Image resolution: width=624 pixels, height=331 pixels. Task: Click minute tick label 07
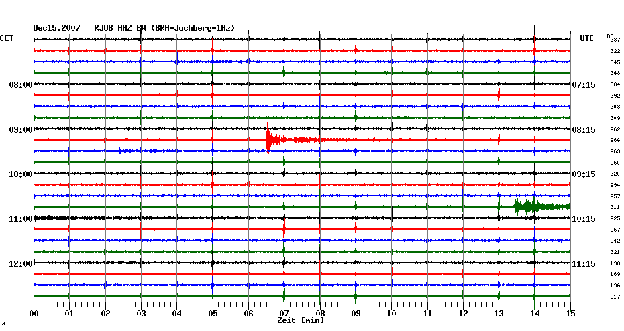point(284,314)
